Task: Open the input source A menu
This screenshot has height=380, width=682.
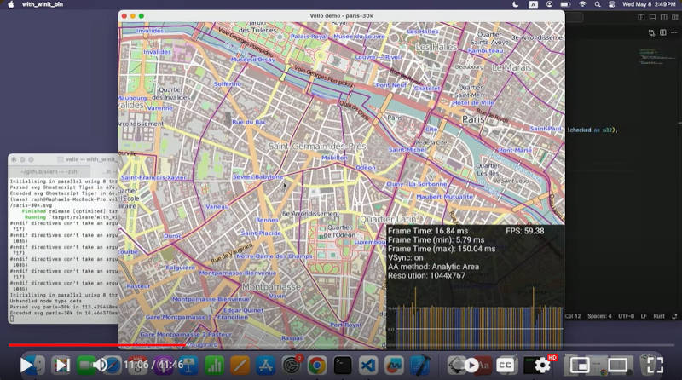Action: point(533,4)
